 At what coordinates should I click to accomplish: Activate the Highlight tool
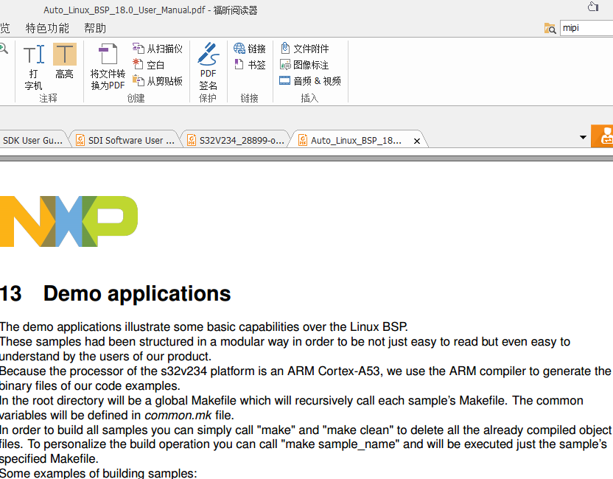(65, 61)
